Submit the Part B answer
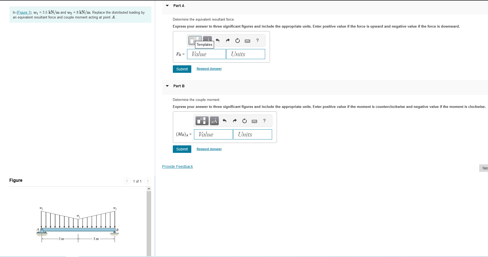The height and width of the screenshot is (257, 488). pyautogui.click(x=182, y=149)
